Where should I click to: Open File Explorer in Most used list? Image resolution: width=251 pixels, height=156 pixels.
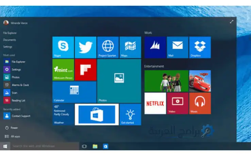point(14,62)
